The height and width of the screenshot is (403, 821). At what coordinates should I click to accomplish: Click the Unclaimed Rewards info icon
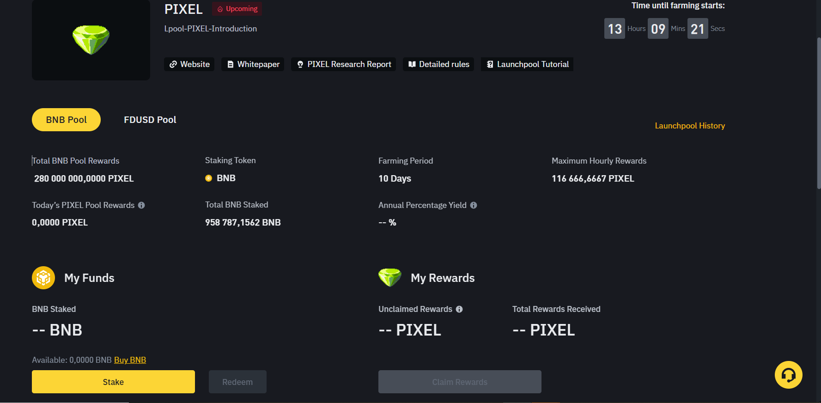(x=459, y=309)
